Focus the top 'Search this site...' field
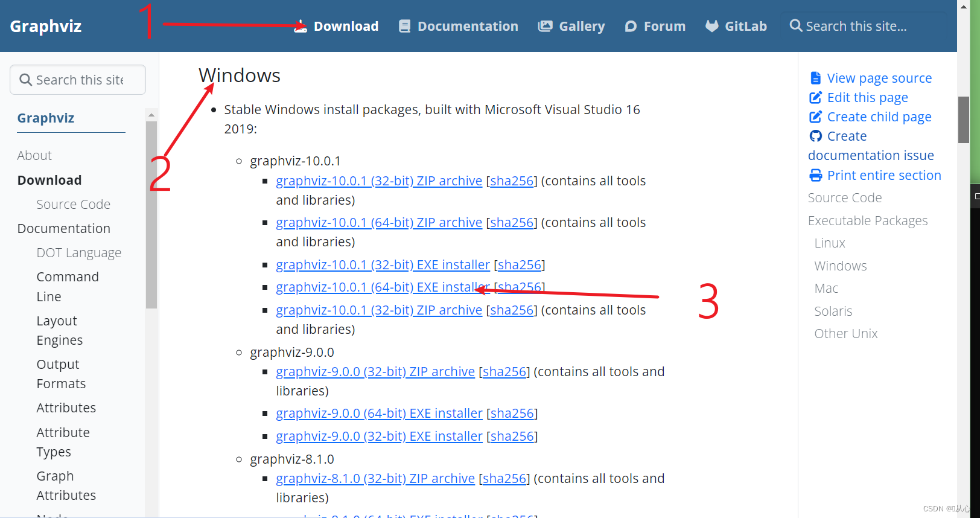The height and width of the screenshot is (518, 980). coord(863,26)
